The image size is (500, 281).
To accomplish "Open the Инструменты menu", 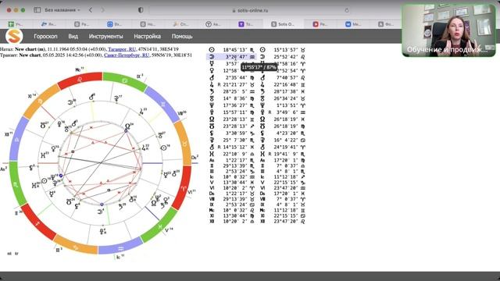I will pyautogui.click(x=106, y=37).
